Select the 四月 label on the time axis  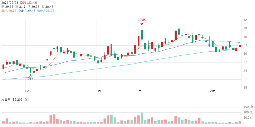(213, 91)
